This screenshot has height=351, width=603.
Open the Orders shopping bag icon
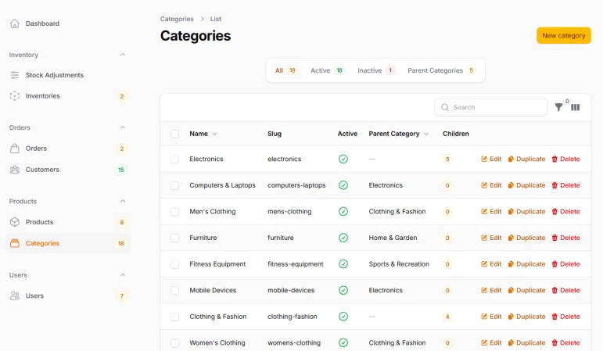point(15,149)
